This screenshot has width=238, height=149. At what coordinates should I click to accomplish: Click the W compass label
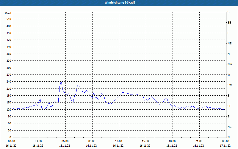229,75
